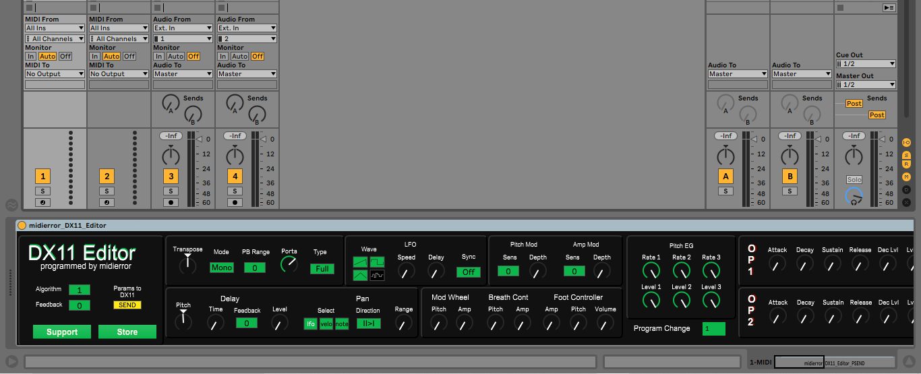The height and width of the screenshot is (374, 921).
Task: Arm track 3 for recording
Action: (x=171, y=202)
